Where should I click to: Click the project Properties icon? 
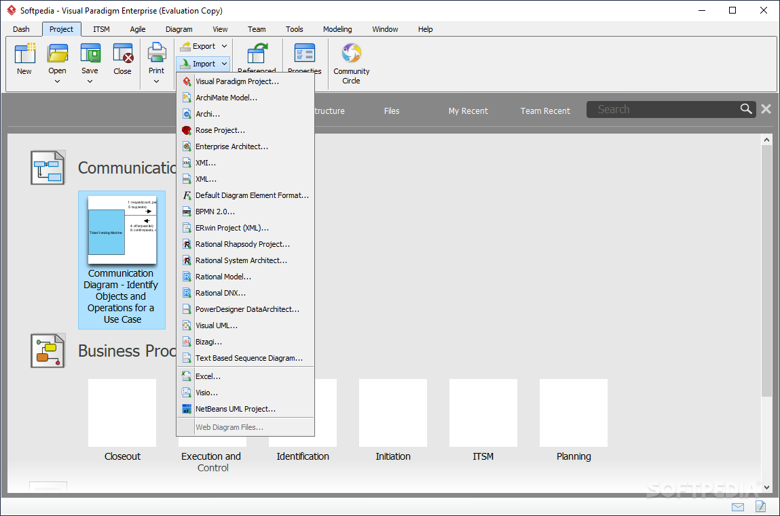point(304,53)
